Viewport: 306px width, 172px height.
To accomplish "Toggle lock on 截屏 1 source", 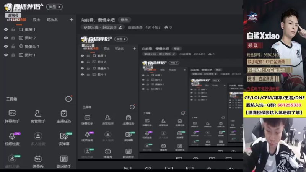I will pos(13,29).
